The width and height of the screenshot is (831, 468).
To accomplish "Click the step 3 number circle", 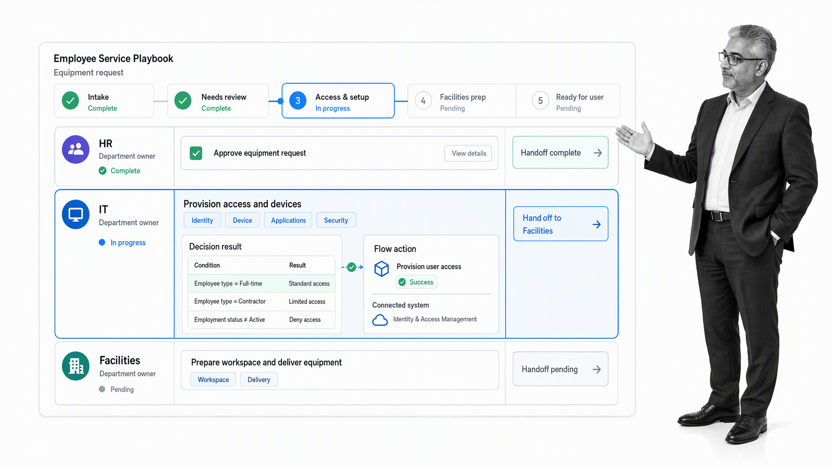I will click(298, 101).
